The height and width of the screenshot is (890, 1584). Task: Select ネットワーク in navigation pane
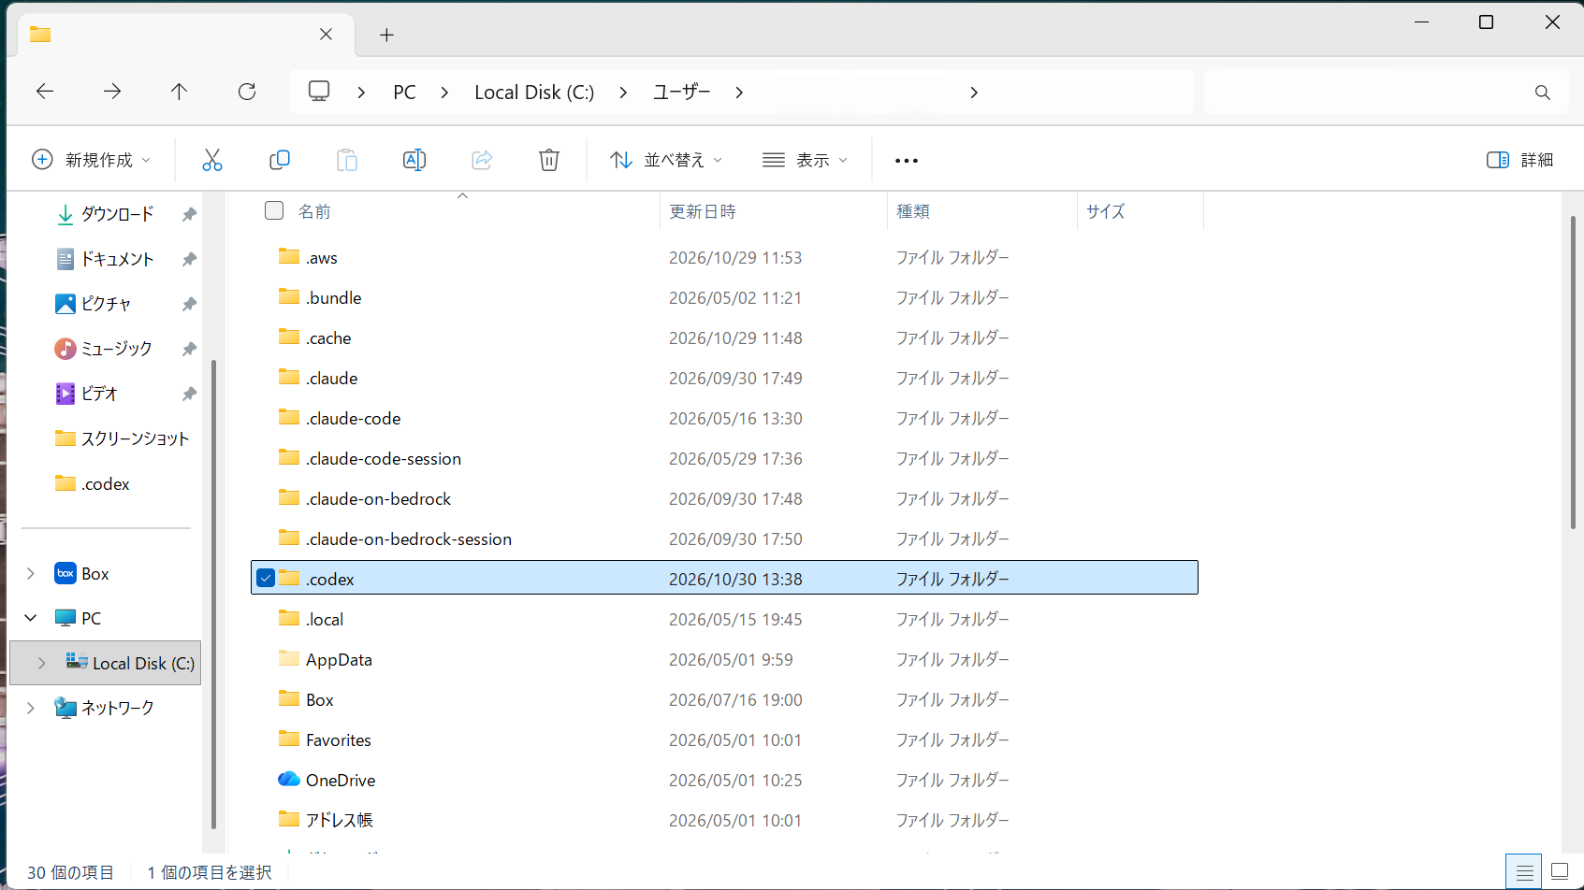click(x=105, y=708)
